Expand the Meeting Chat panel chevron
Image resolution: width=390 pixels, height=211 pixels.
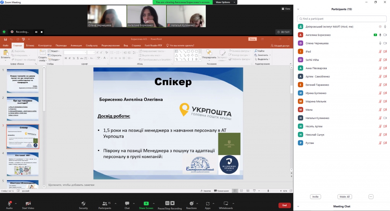coord(298,206)
